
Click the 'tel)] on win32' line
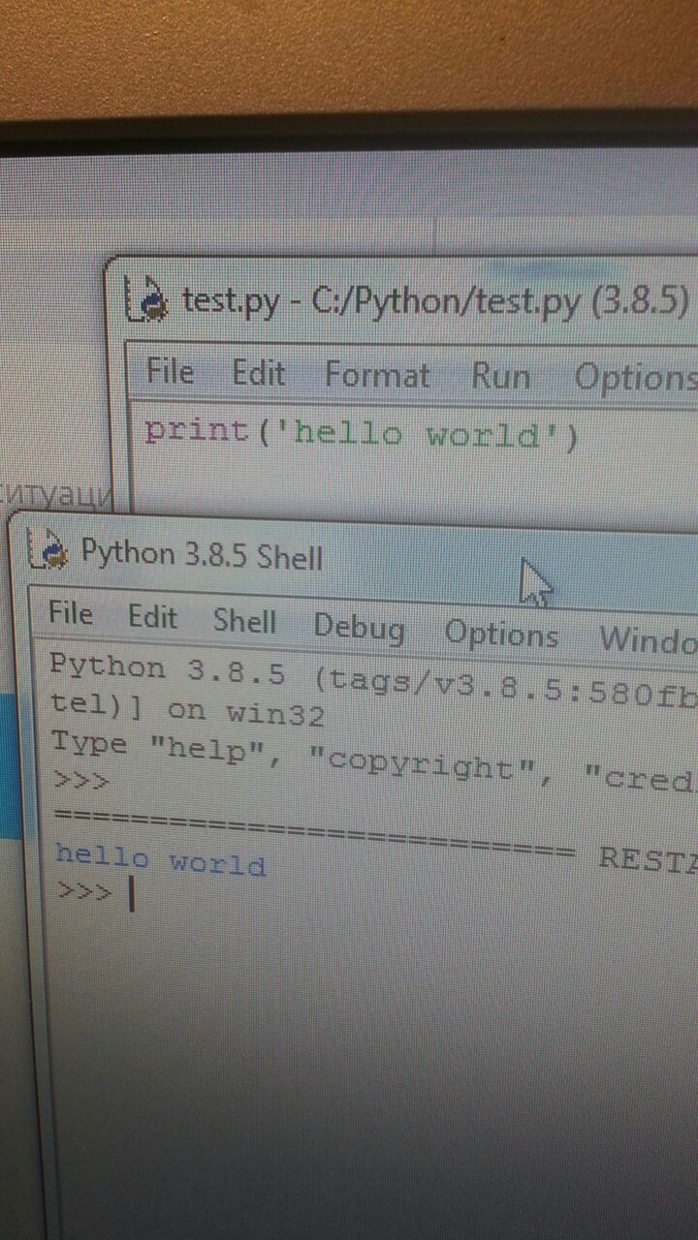[187, 706]
